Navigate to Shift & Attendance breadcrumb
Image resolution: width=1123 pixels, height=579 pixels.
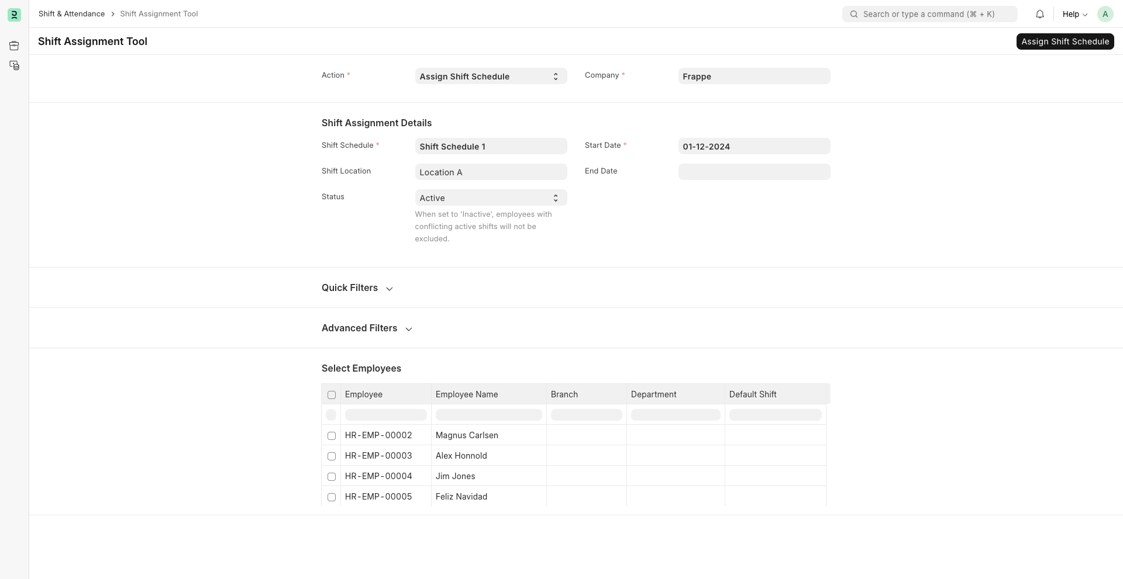click(71, 13)
